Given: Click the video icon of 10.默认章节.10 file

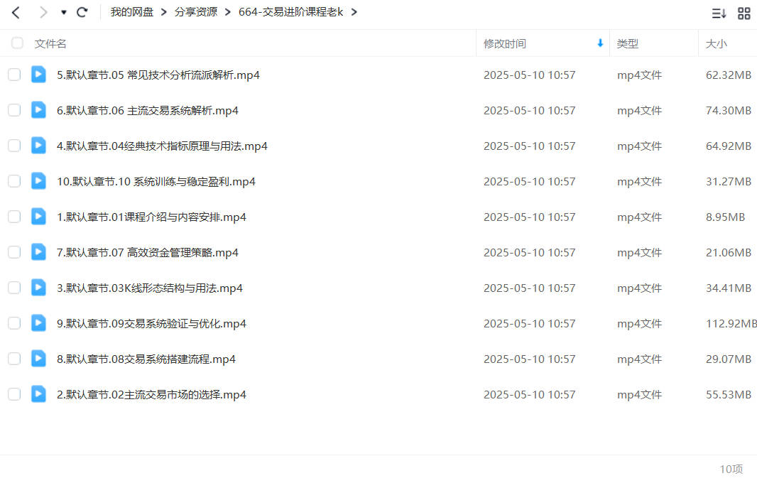Looking at the screenshot, I should click(x=38, y=180).
